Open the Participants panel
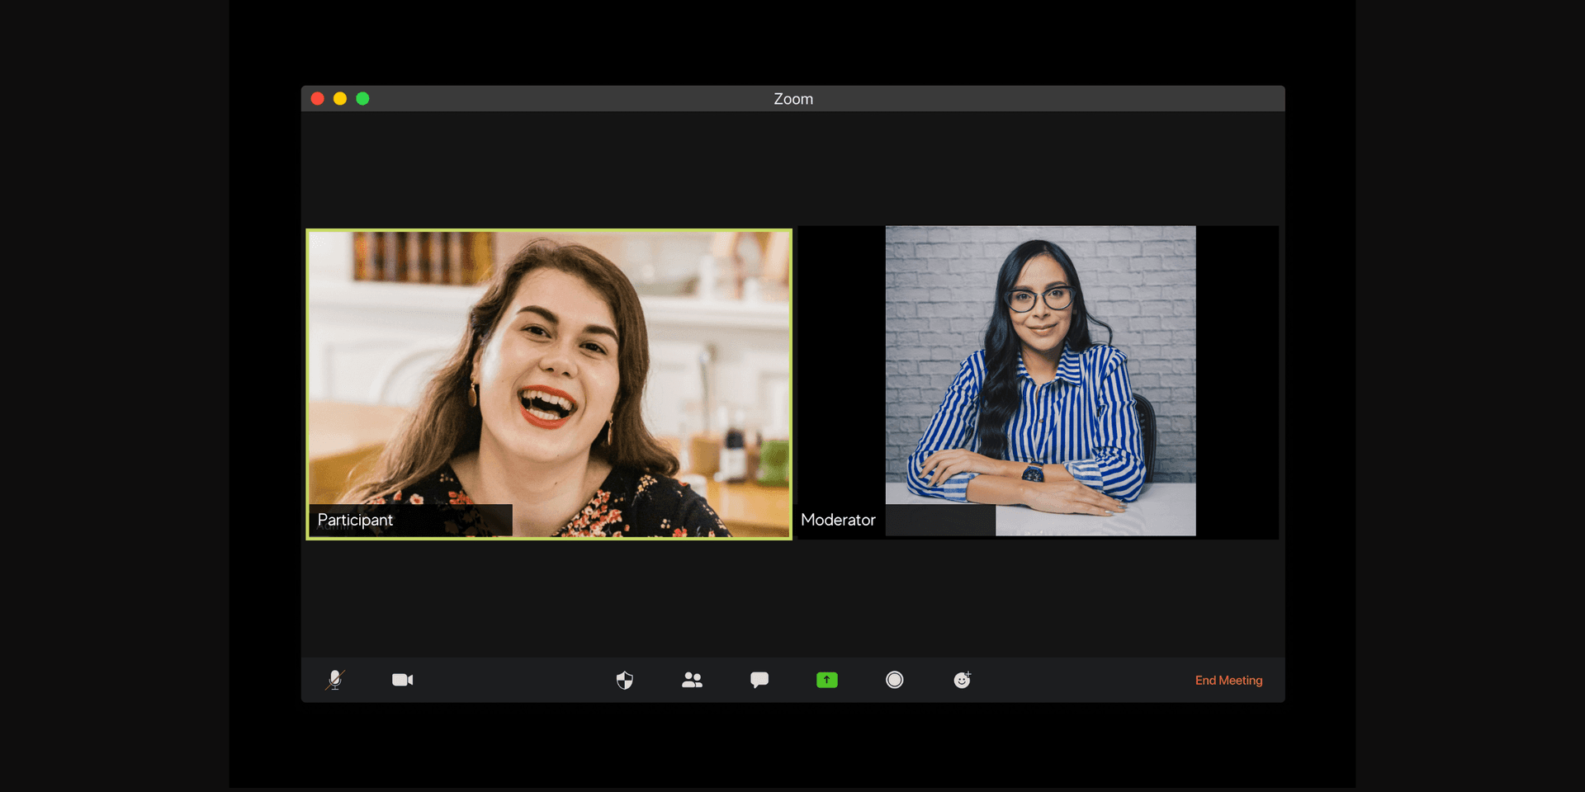Screen dimensions: 1585x792 (692, 680)
